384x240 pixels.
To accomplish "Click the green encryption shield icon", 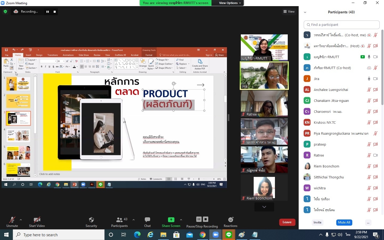I will coord(5,12).
